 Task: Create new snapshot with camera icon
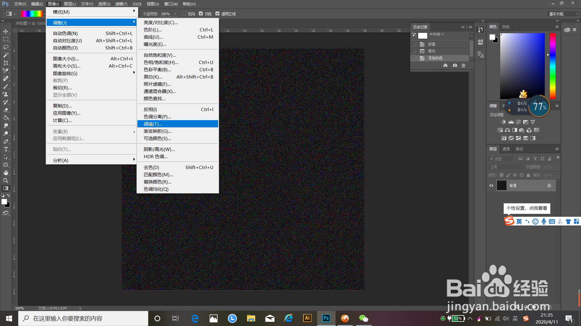[x=455, y=66]
